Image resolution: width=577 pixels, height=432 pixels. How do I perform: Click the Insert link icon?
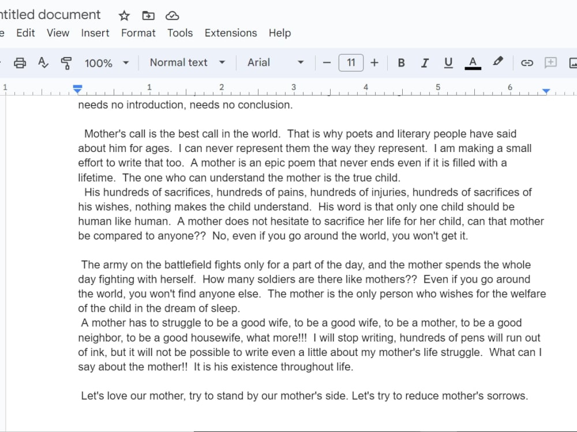[x=527, y=63]
